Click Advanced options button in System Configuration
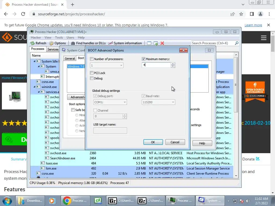Image resolution: width=275 pixels, height=206 pixels. click(x=76, y=97)
